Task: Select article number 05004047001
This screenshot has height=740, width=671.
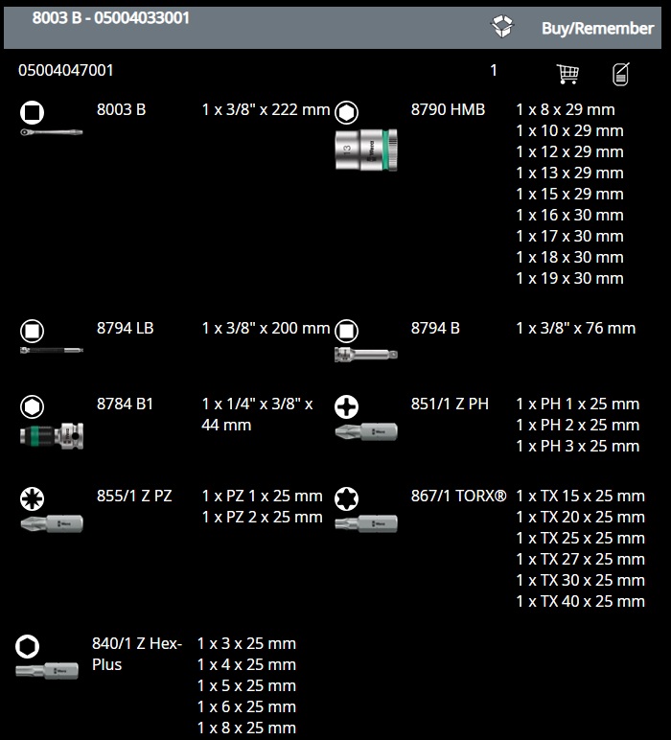Action: tap(65, 70)
